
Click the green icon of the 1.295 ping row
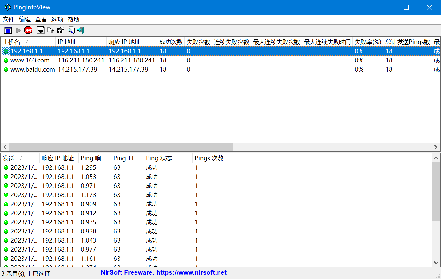coord(6,167)
